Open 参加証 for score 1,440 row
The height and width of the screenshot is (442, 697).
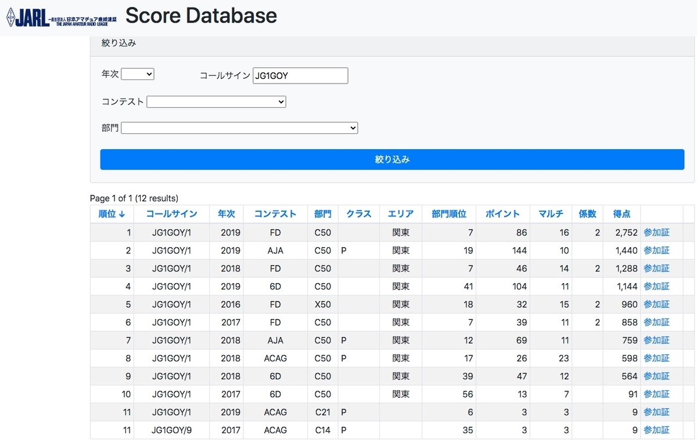656,251
